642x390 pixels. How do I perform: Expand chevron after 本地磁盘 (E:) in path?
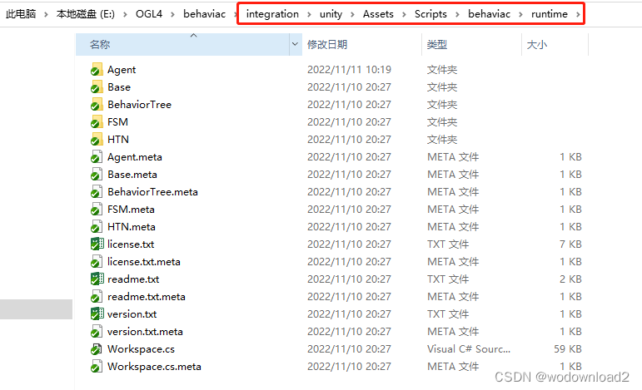click(x=125, y=14)
